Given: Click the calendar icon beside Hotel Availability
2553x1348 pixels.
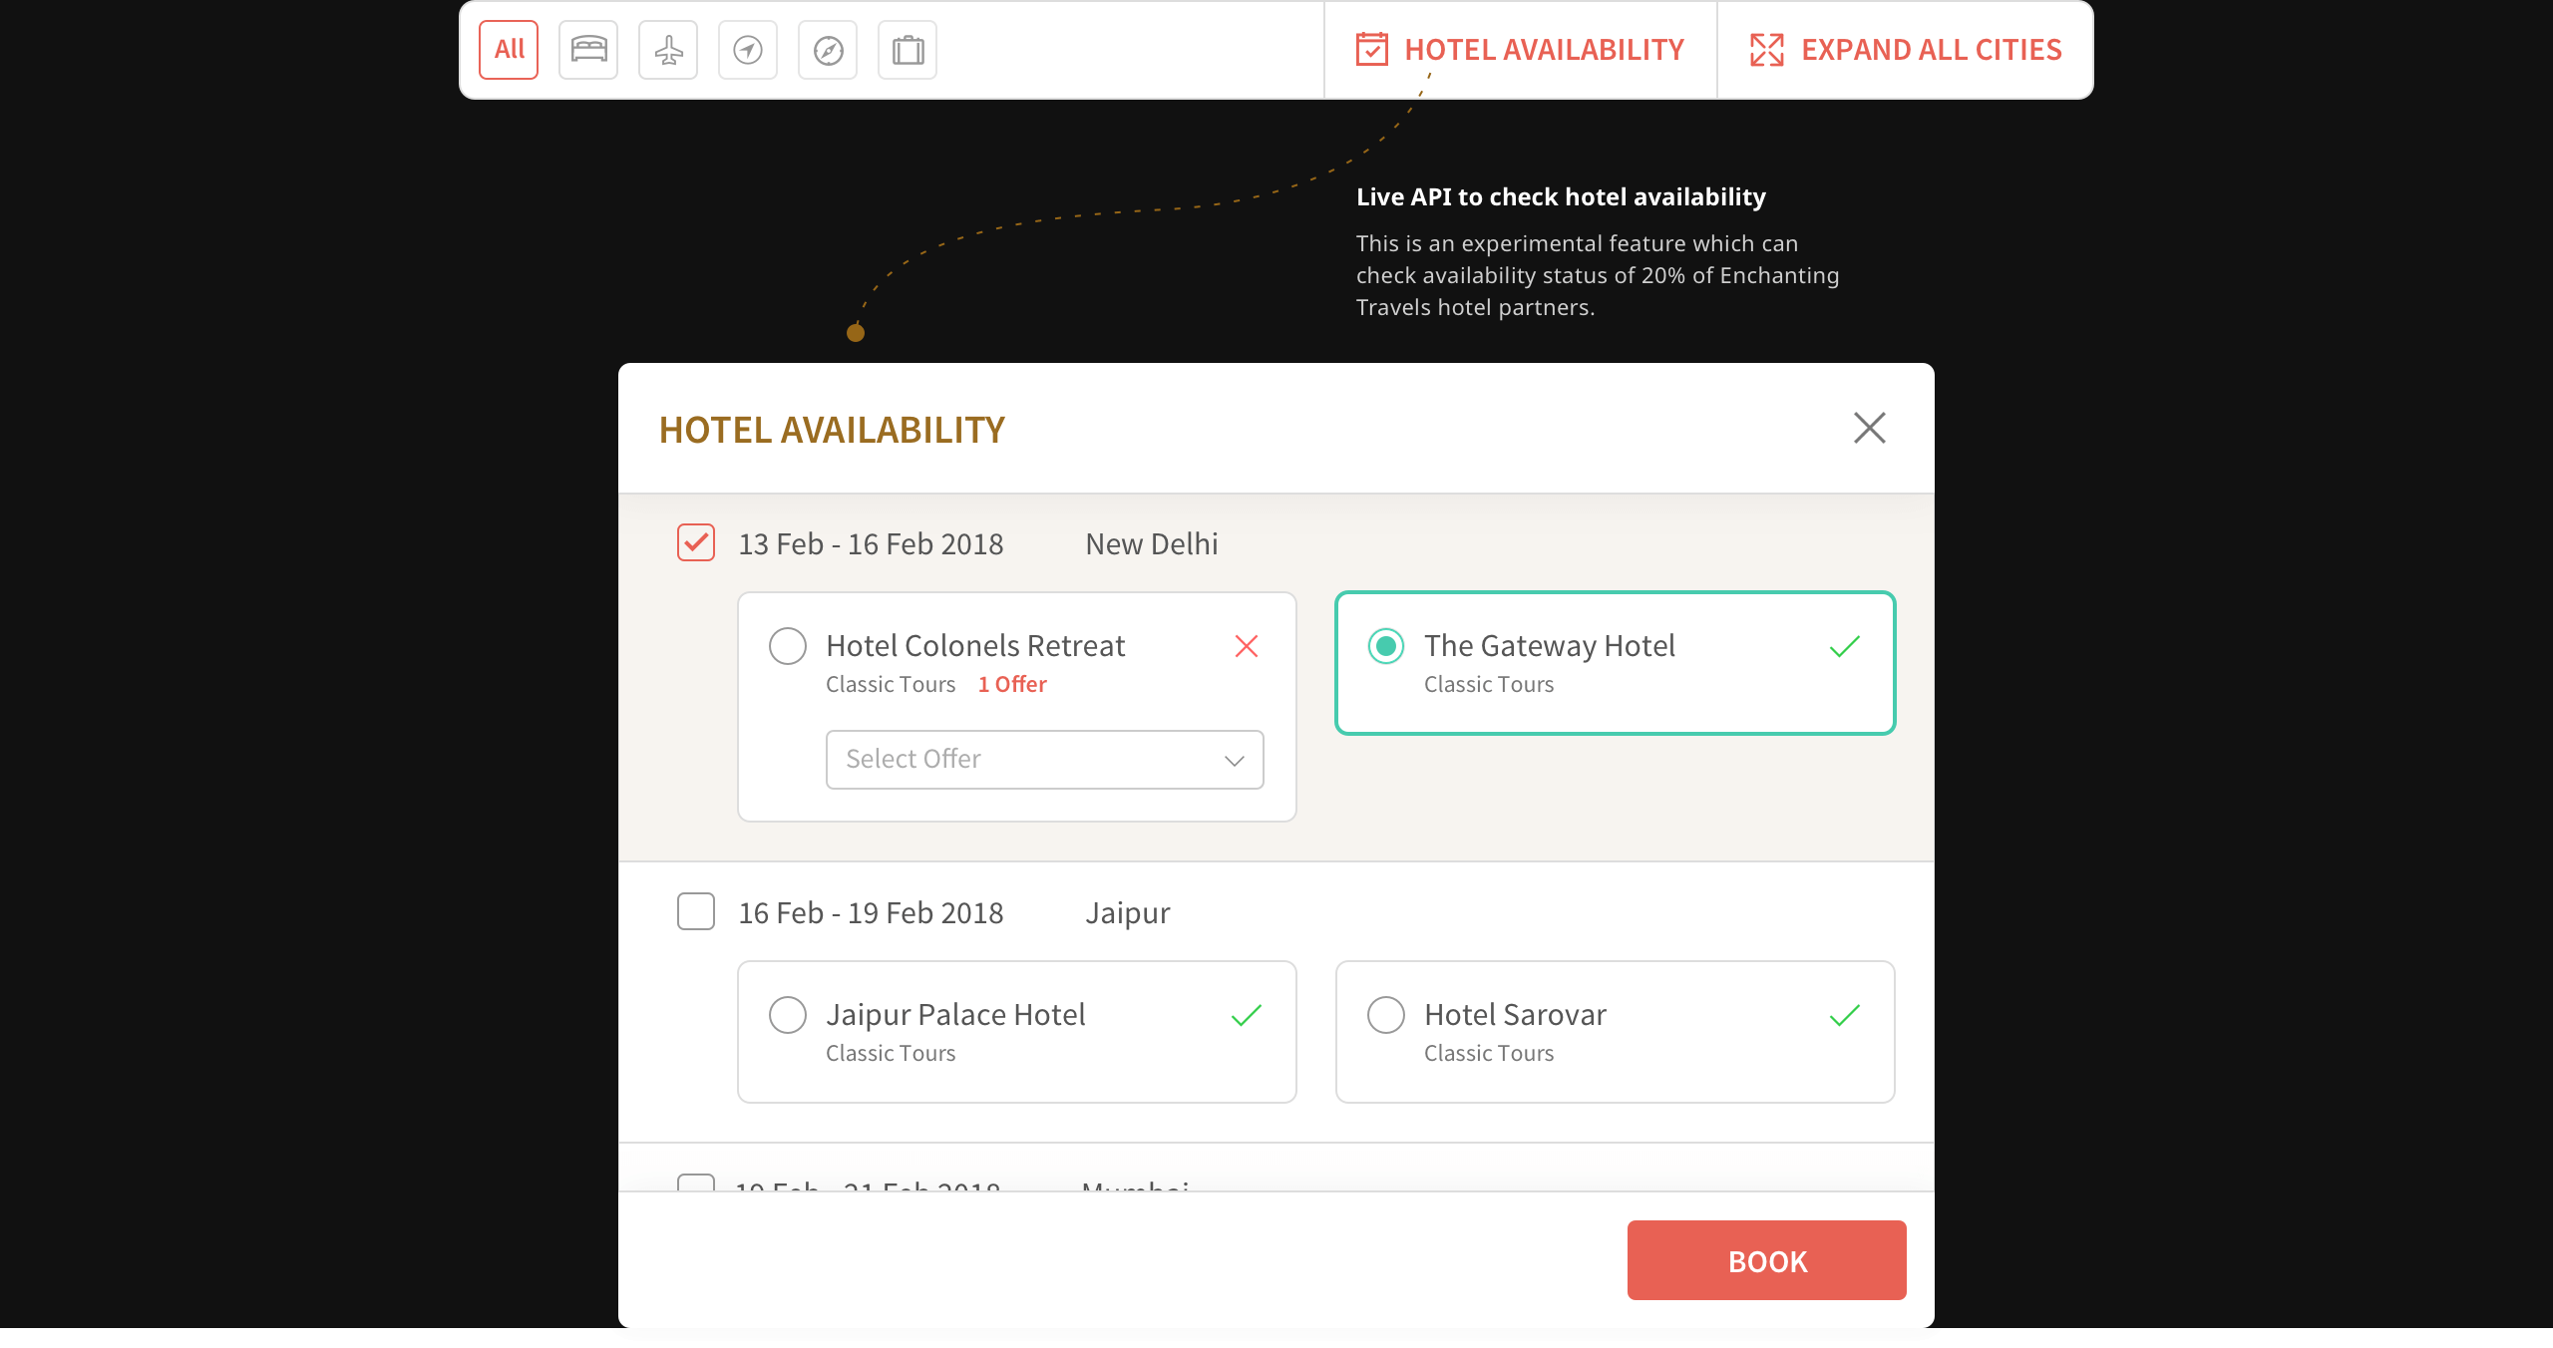Looking at the screenshot, I should click(x=1371, y=50).
